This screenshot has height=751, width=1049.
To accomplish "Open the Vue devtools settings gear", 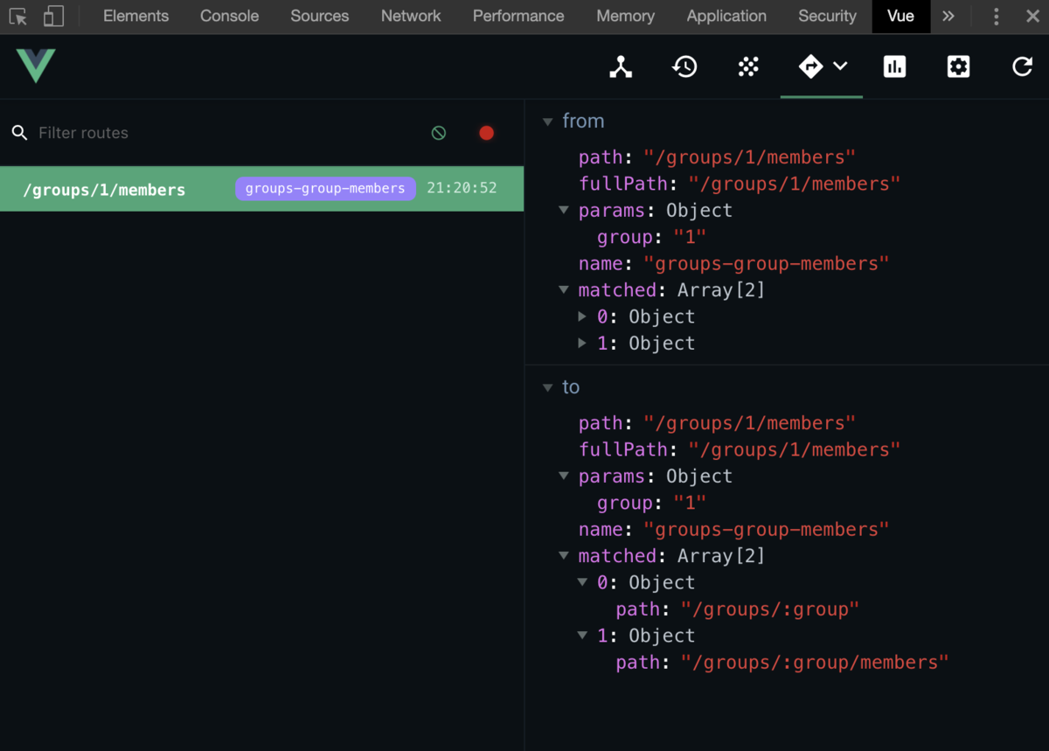I will pos(958,66).
